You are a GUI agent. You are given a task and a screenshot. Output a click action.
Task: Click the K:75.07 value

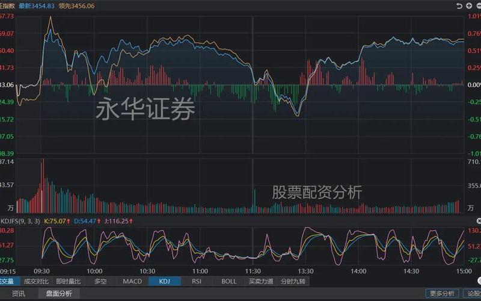[x=57, y=221]
